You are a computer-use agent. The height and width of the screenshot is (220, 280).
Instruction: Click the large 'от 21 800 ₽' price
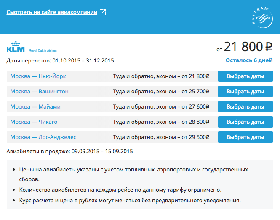pyautogui.click(x=245, y=46)
